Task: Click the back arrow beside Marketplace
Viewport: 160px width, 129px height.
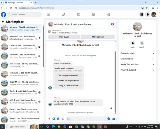Action: point(3,22)
